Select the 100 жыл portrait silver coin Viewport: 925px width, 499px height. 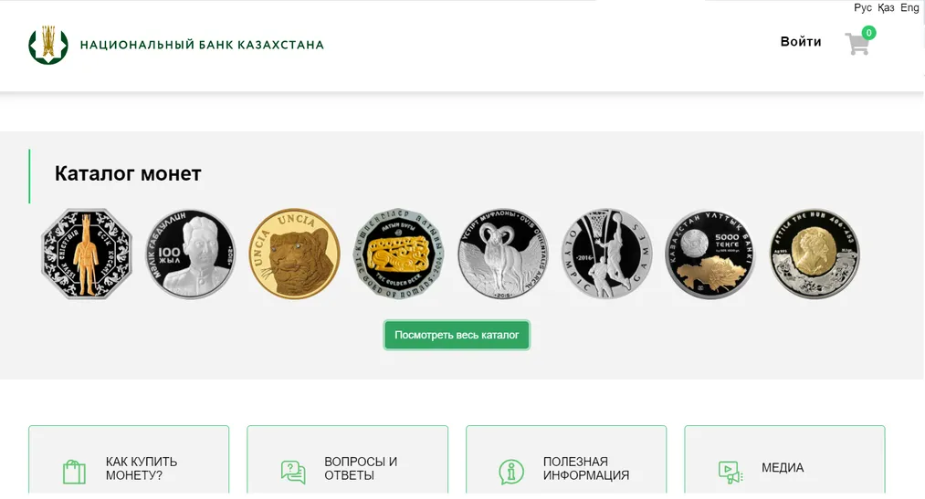coord(192,255)
